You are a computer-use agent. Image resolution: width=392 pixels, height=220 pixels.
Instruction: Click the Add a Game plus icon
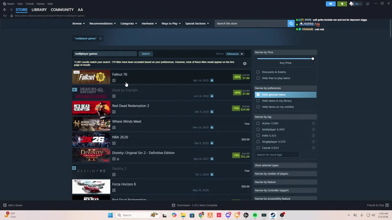[x=5, y=205]
